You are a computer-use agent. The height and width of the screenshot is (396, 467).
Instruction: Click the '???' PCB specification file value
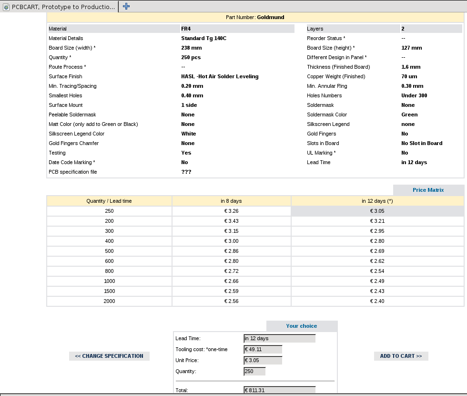tap(186, 172)
